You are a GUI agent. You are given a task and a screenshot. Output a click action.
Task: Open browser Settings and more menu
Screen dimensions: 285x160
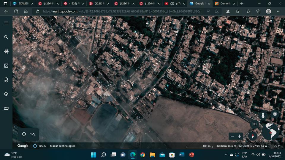[x=279, y=11]
